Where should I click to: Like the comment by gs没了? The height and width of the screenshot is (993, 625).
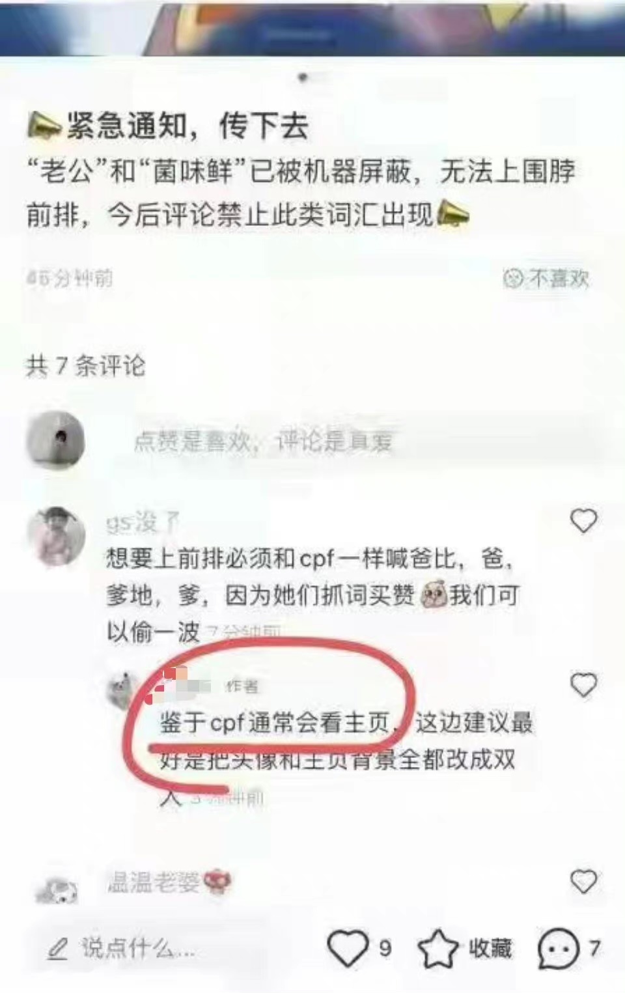click(583, 520)
